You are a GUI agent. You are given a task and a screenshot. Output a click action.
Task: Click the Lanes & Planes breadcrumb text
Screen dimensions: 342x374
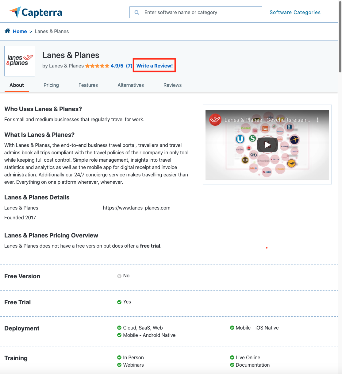pos(52,31)
